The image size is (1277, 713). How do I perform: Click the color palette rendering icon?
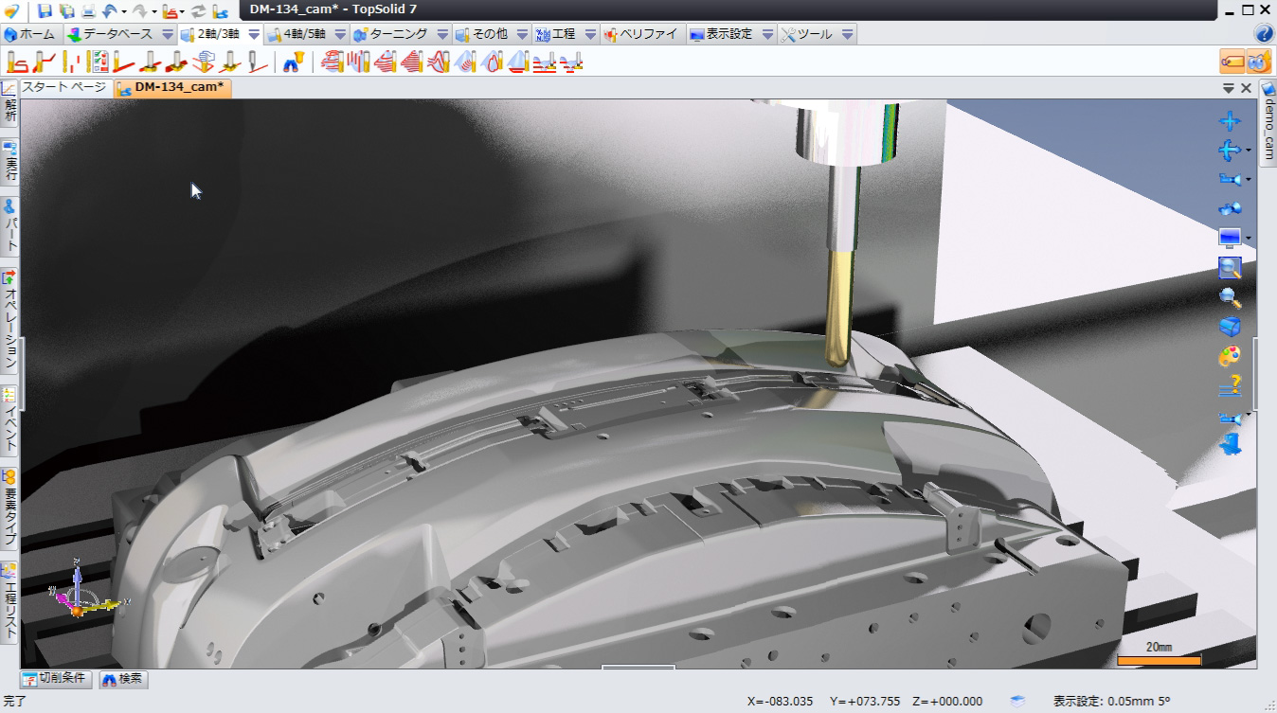pos(1229,356)
